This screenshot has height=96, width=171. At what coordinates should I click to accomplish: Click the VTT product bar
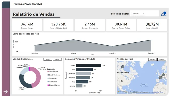click(x=84, y=69)
